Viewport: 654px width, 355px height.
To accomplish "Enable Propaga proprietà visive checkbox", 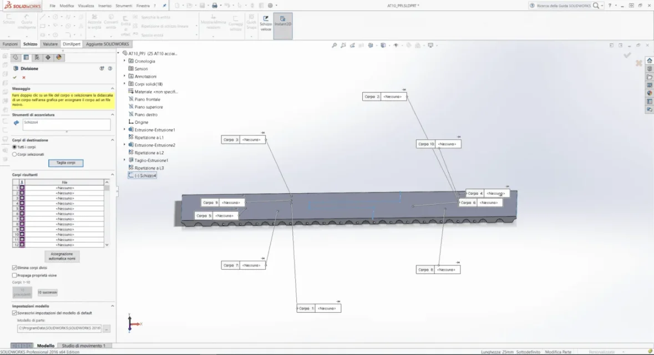I will tap(14, 275).
